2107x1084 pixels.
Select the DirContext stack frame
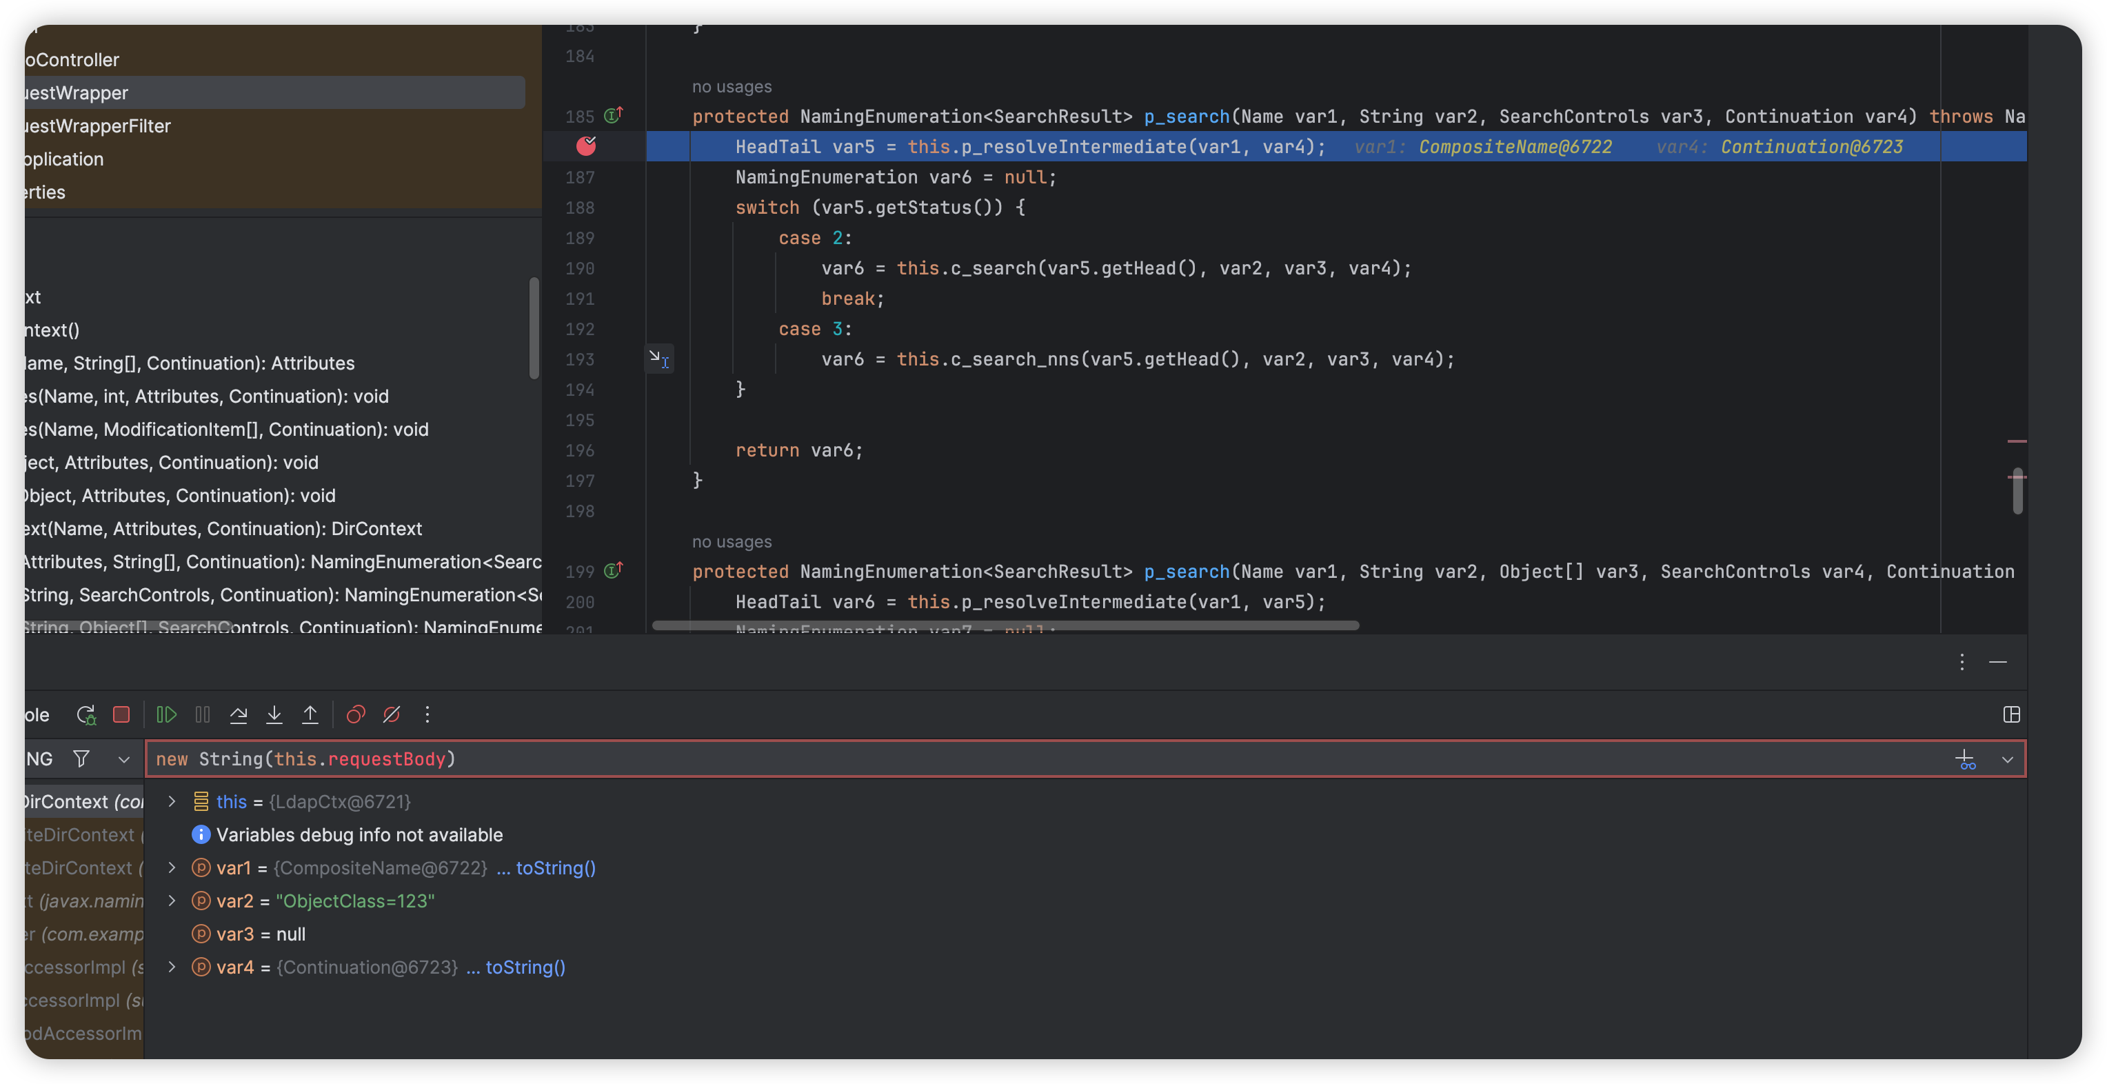pyautogui.click(x=84, y=802)
